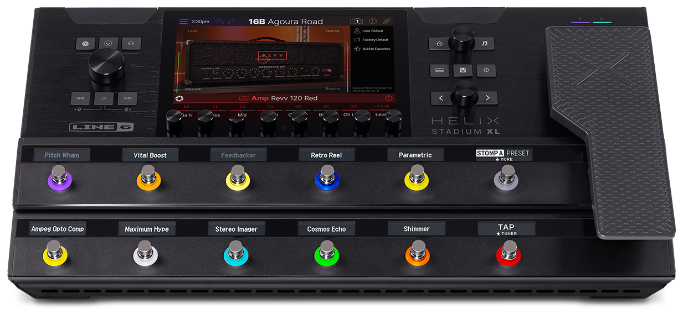Select Factory Default in the side panel
The width and height of the screenshot is (683, 314).
[x=372, y=40]
